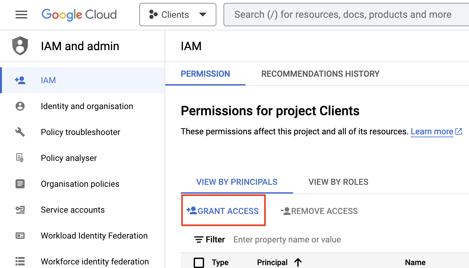469x268 pixels.
Task: Click the Workforce identity federation list icon
Action: point(20,262)
